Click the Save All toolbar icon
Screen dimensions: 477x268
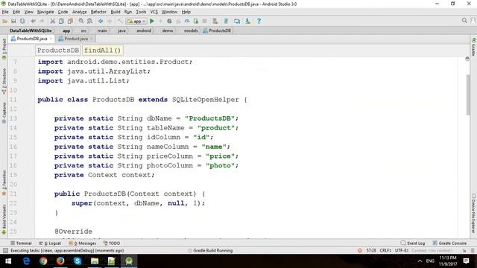coord(13,22)
